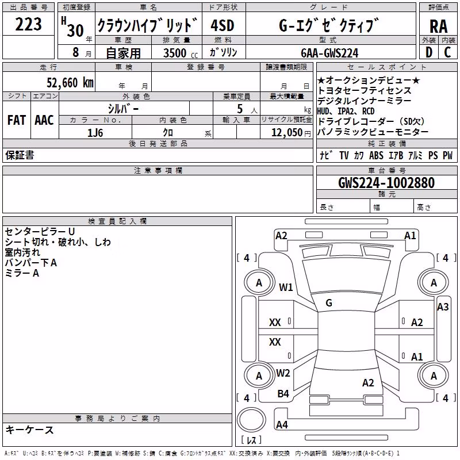Click front-right wheel A marker

click(434, 283)
